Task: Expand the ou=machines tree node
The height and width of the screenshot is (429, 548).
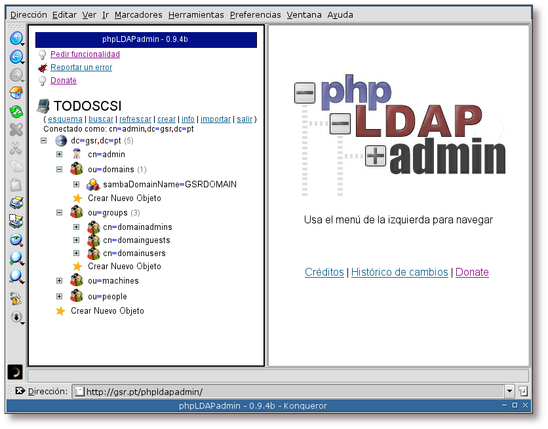Action: tap(59, 281)
